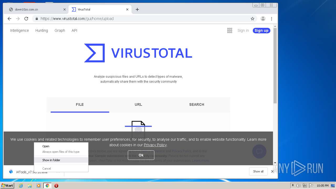Open API navigation link

pos(74,30)
